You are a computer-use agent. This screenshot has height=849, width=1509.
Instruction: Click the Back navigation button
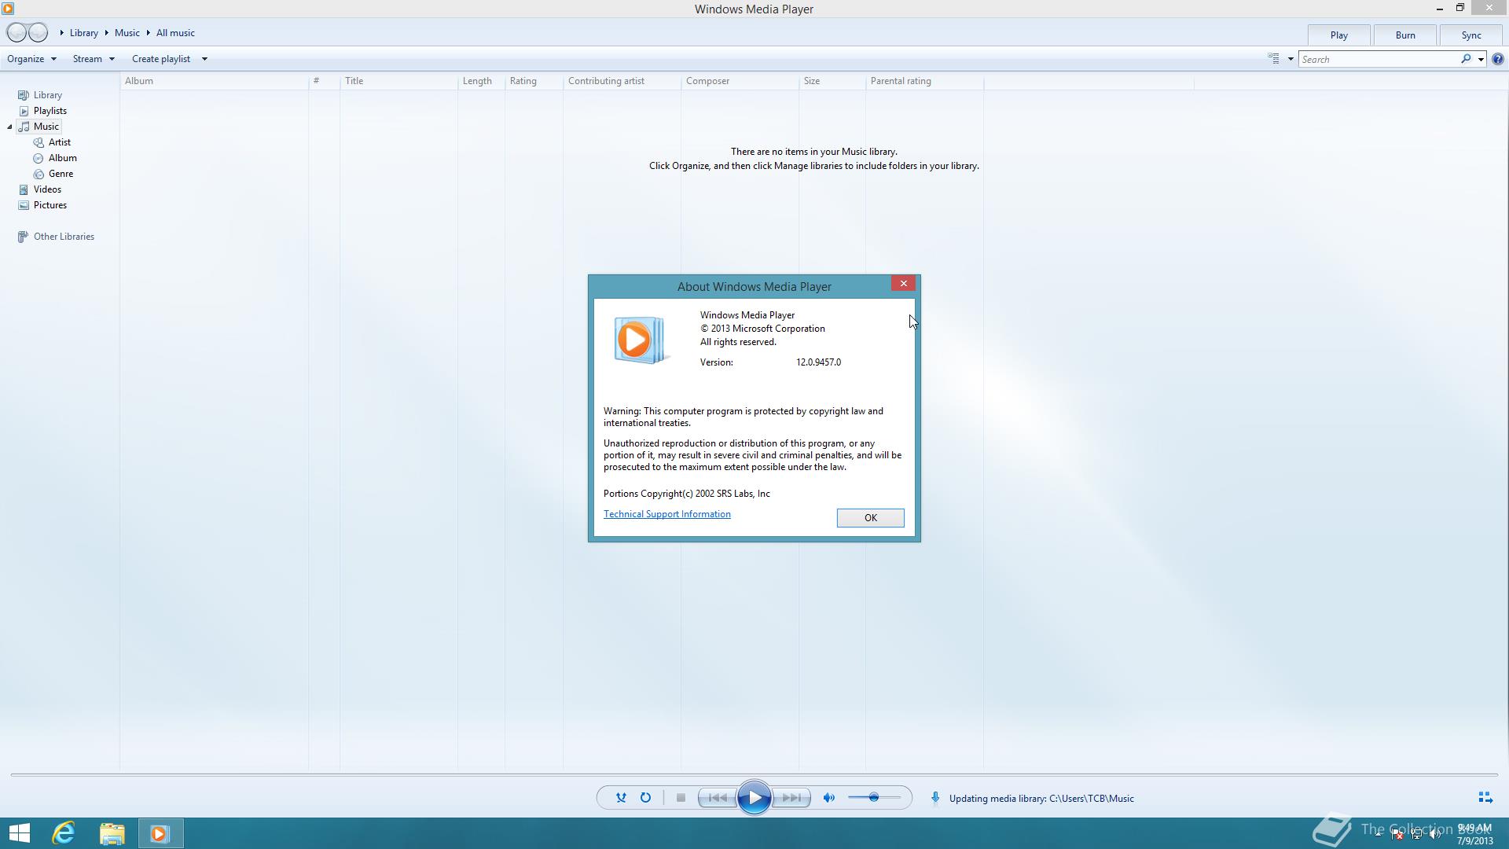16,32
